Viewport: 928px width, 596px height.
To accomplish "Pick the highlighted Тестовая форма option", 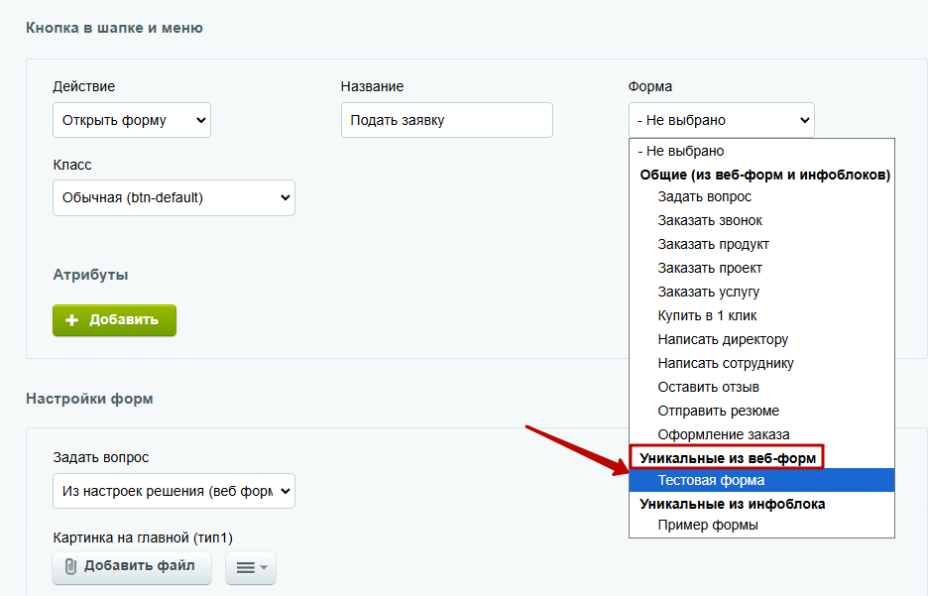I will pos(711,480).
